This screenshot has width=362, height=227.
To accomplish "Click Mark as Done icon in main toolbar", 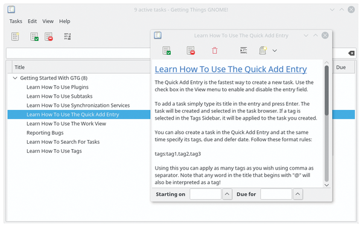I will point(34,36).
